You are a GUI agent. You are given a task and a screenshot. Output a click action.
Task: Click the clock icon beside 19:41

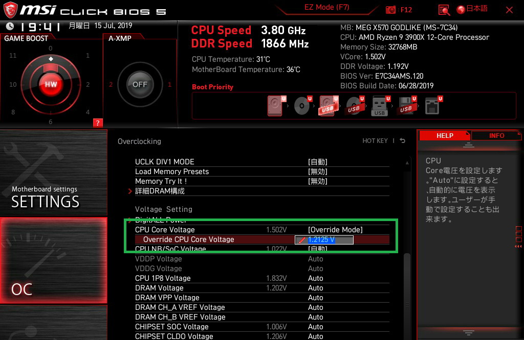(x=10, y=26)
